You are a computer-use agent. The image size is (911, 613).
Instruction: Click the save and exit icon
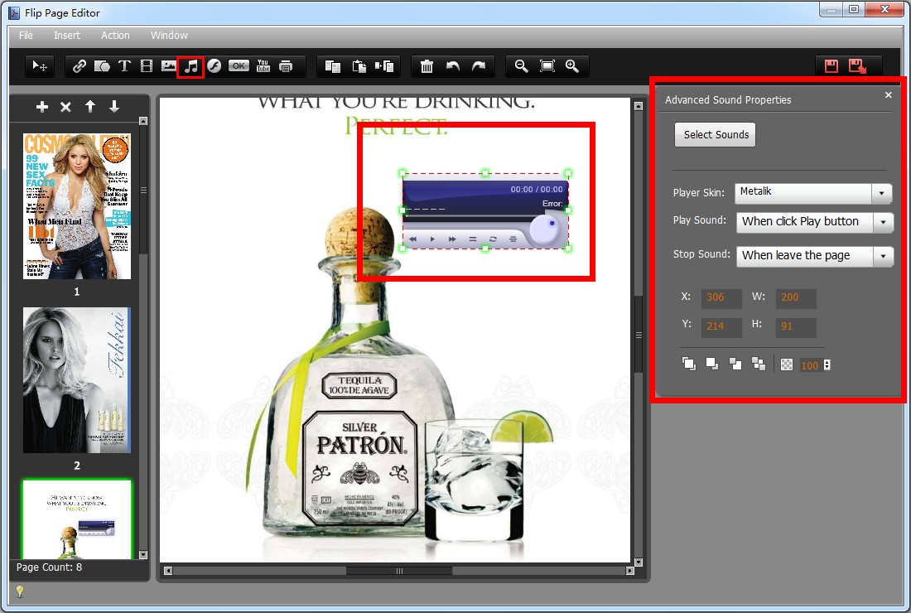[x=857, y=66]
